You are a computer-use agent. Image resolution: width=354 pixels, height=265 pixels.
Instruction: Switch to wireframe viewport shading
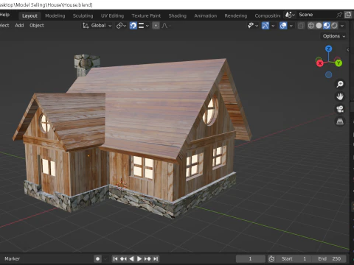311,26
